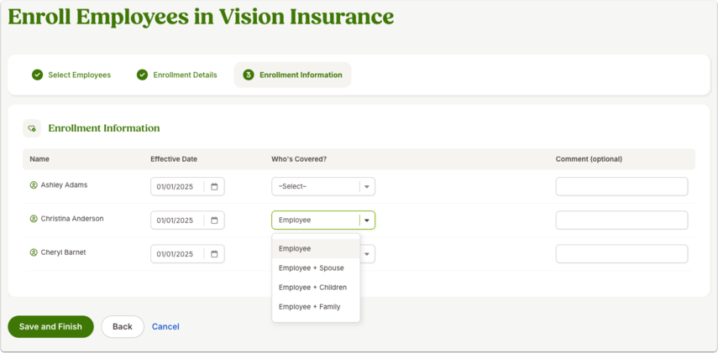Click Save and Finish button
718x353 pixels.
(51, 326)
